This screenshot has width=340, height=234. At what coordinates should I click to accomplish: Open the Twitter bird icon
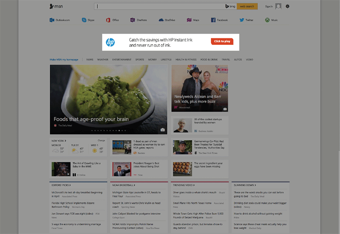[242, 20]
